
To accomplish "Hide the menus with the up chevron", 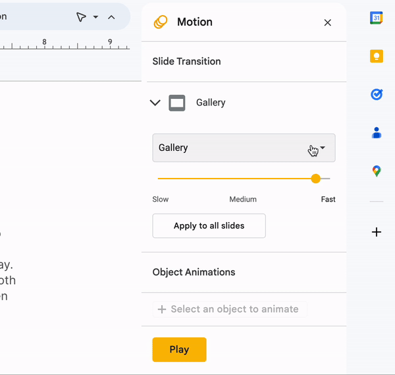I will [111, 17].
